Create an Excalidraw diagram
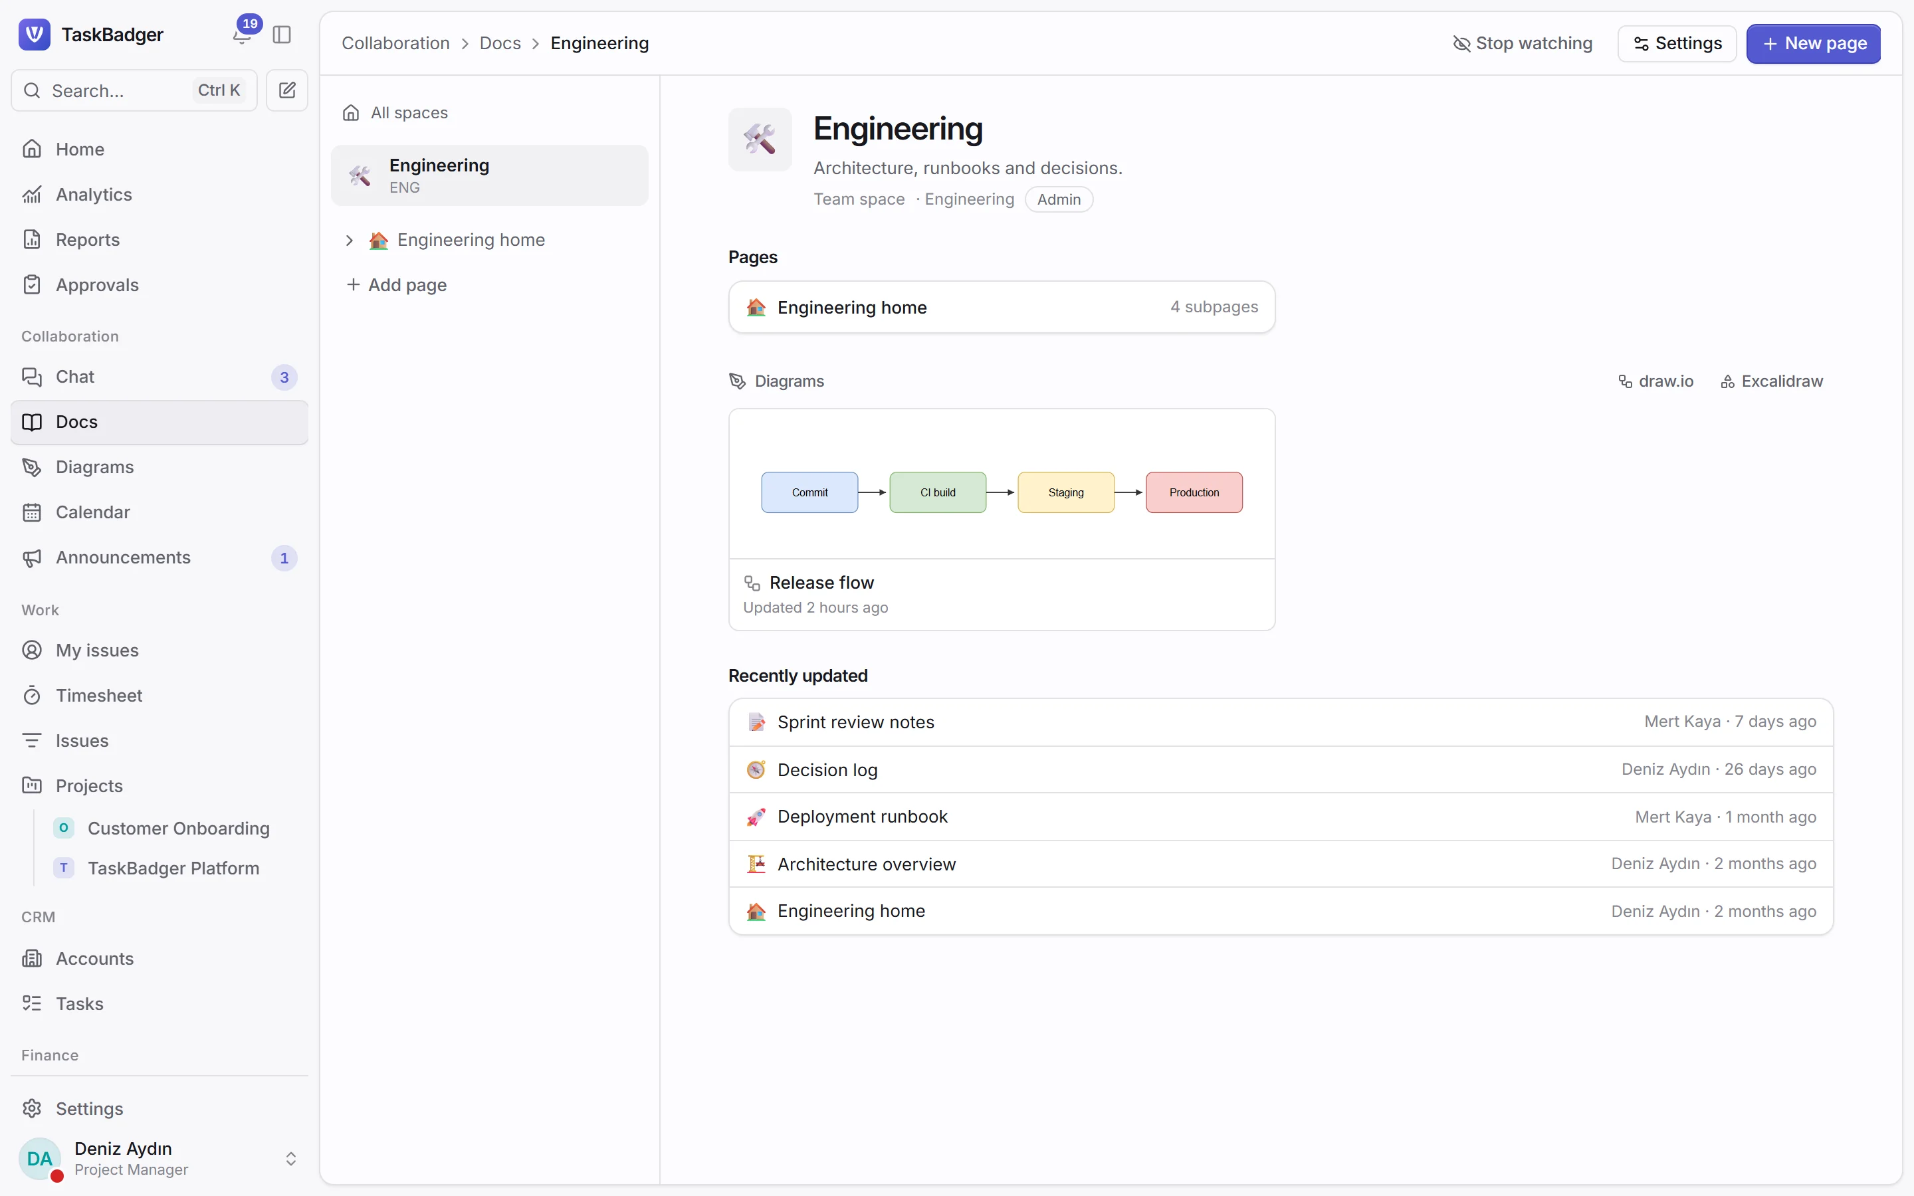This screenshot has height=1196, width=1914. (1772, 381)
